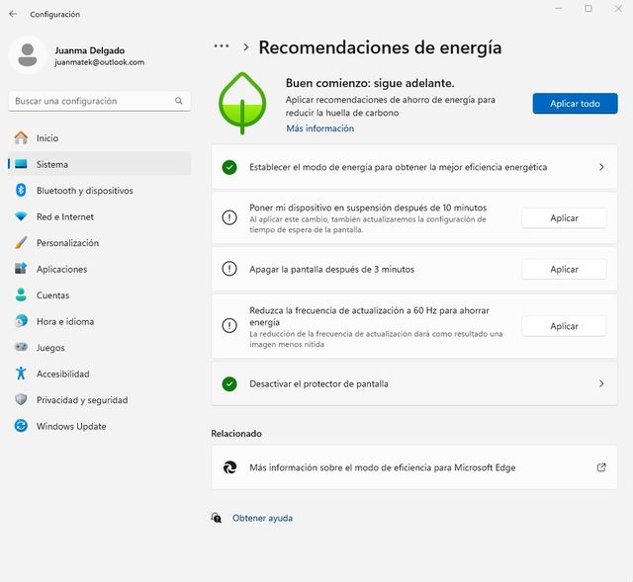
Task: Click the Bluetooth y dispositivos icon
Action: tap(20, 191)
